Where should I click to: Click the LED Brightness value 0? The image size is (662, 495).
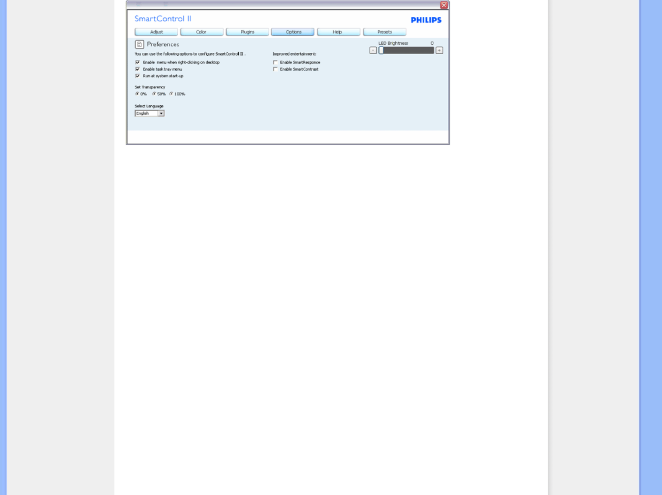432,43
